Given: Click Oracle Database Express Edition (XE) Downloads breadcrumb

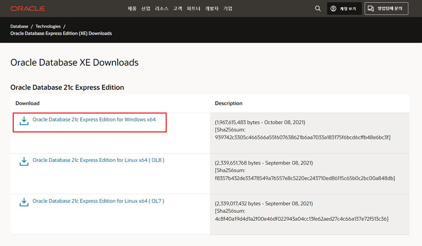Looking at the screenshot, I should [x=61, y=33].
